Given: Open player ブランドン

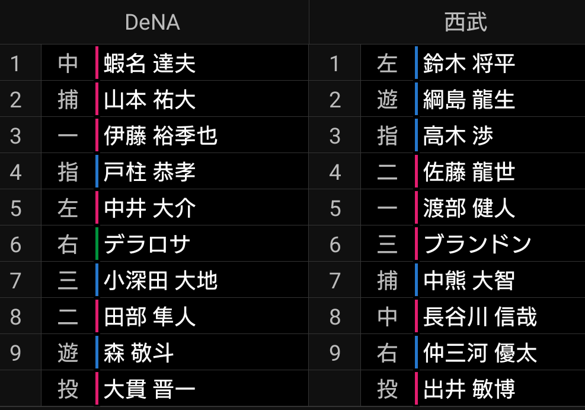Looking at the screenshot, I should pos(477,244).
